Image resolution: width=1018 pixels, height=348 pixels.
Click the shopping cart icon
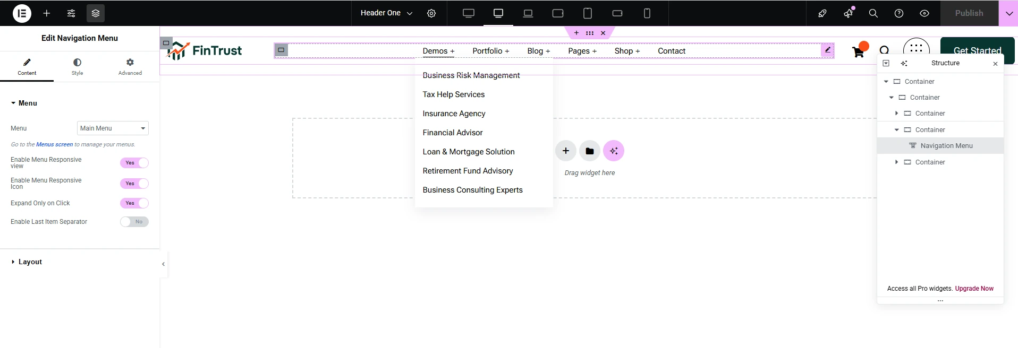coord(858,52)
